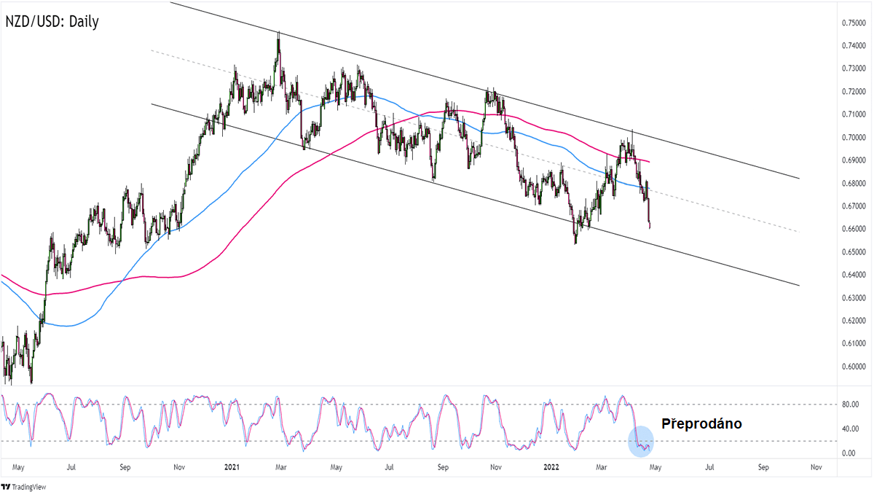This screenshot has height=492, width=874.
Task: Click the pink moving average line end
Action: pos(649,161)
